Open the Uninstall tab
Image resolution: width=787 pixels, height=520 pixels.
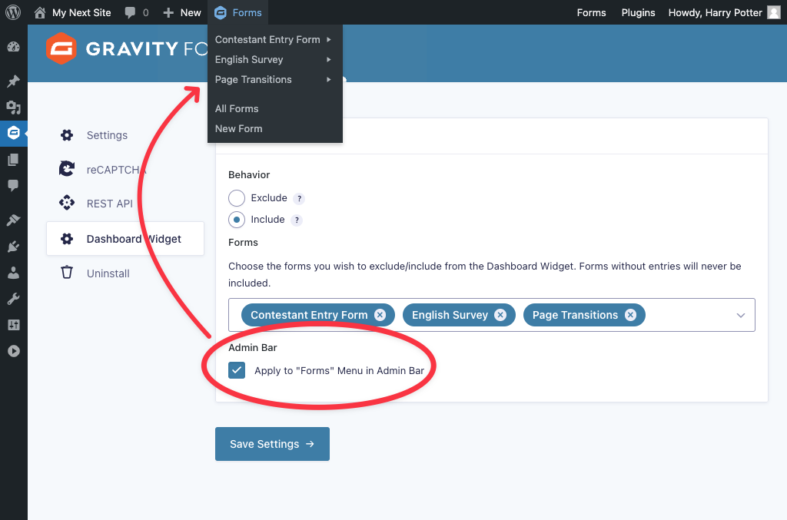coord(108,273)
